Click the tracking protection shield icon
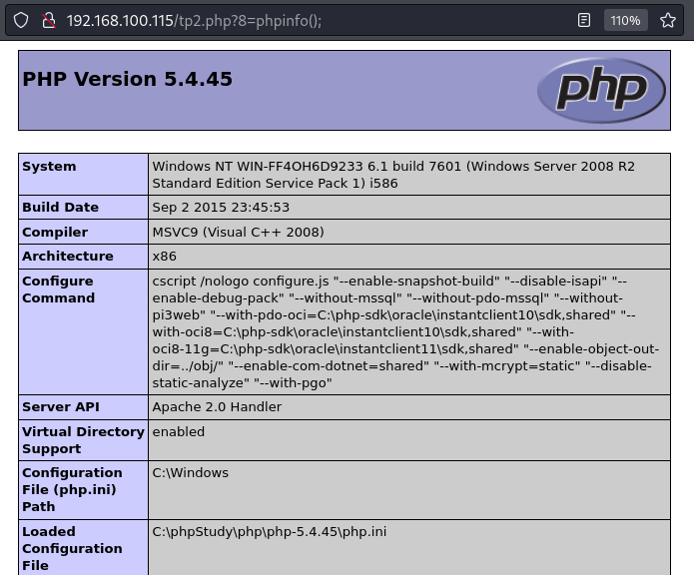Image resolution: width=694 pixels, height=575 pixels. point(21,20)
